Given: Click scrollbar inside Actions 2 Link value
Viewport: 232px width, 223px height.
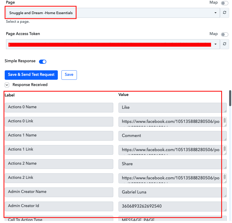Looking at the screenshot, I should point(225,177).
